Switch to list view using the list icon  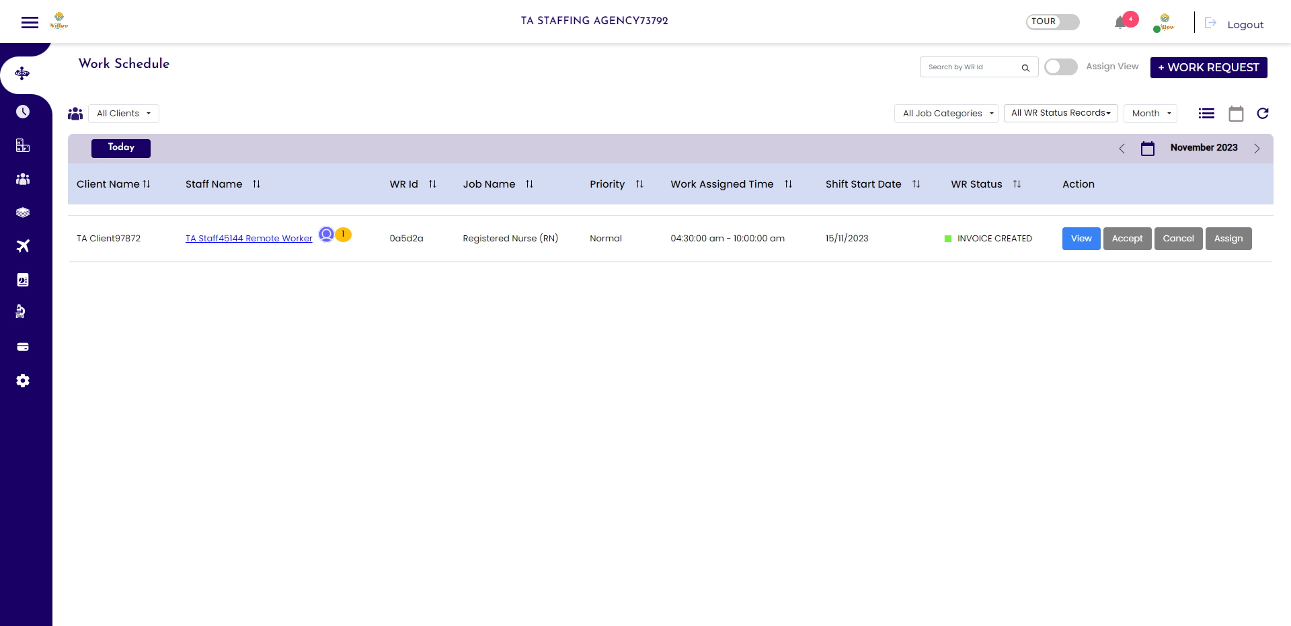(x=1206, y=113)
